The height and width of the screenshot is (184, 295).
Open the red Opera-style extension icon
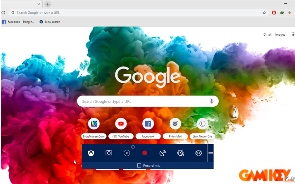coord(274,13)
